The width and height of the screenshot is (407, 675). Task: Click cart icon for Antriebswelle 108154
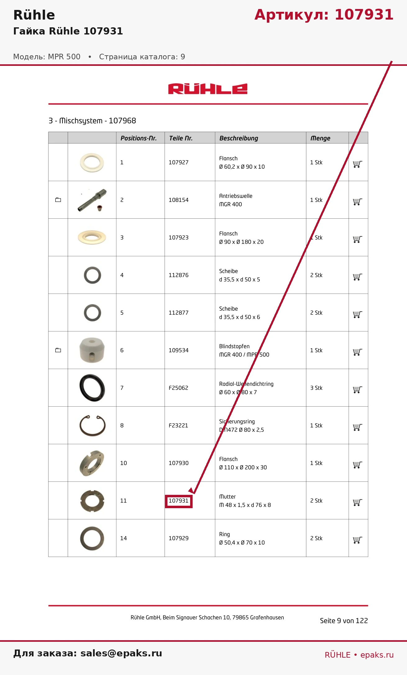[358, 202]
